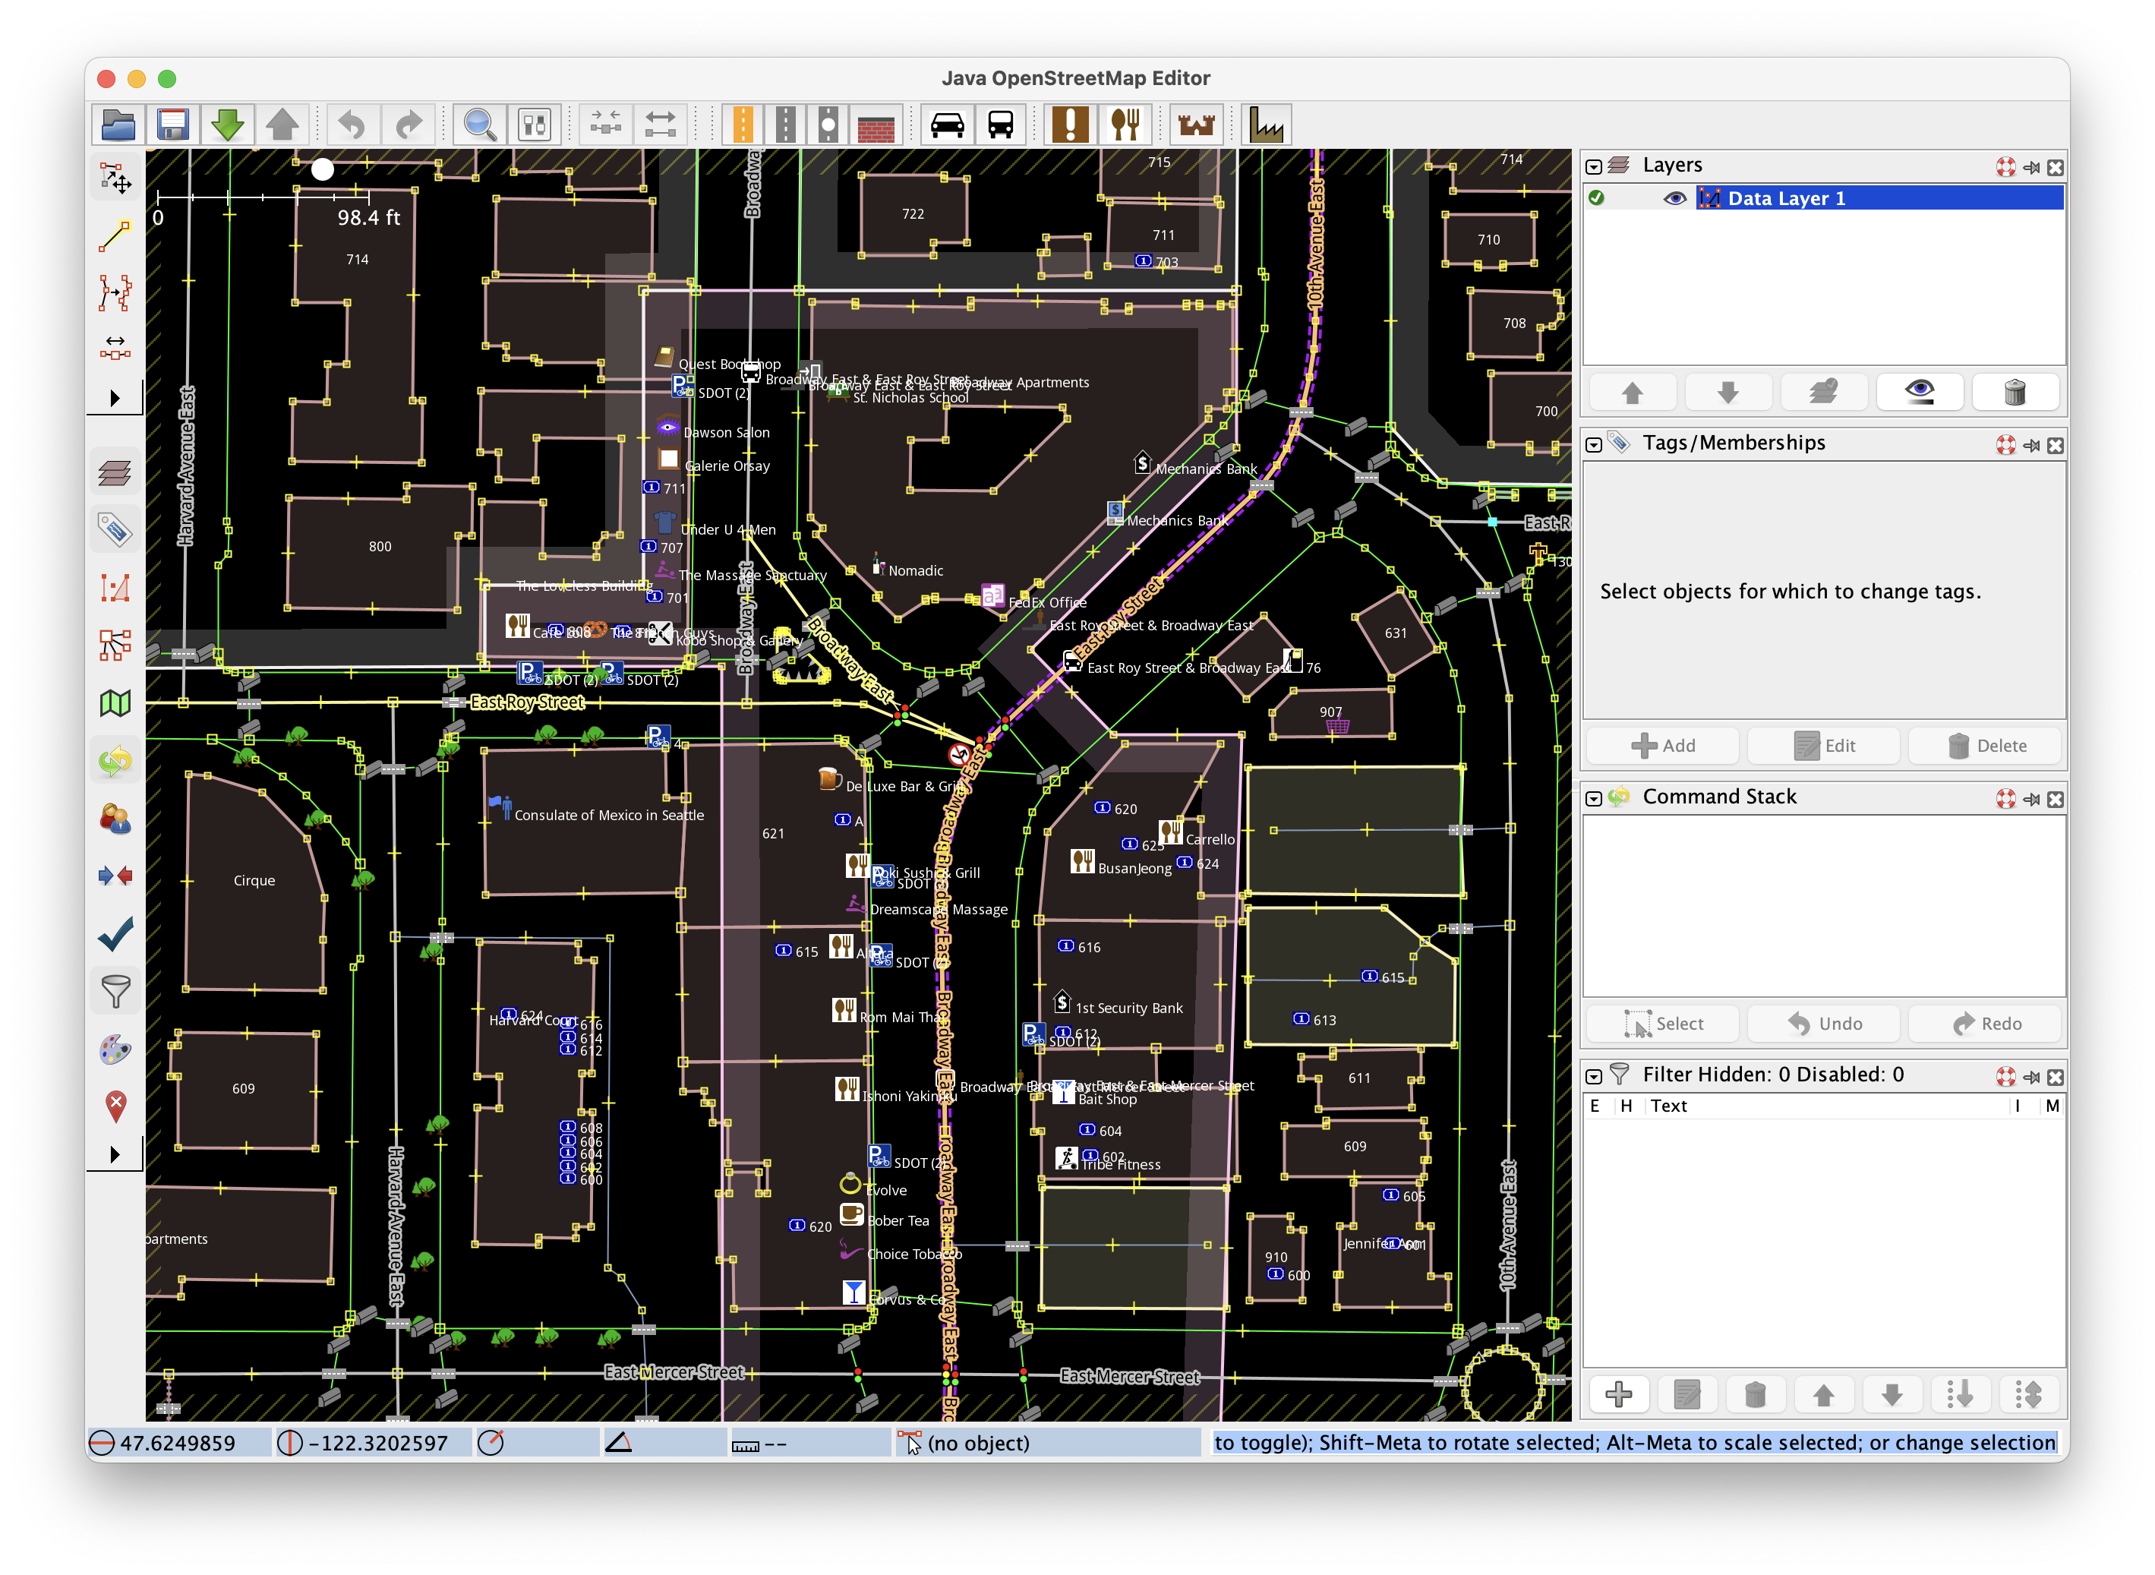The image size is (2155, 1575).
Task: Select the factory man-made preset icon
Action: click(x=1267, y=125)
